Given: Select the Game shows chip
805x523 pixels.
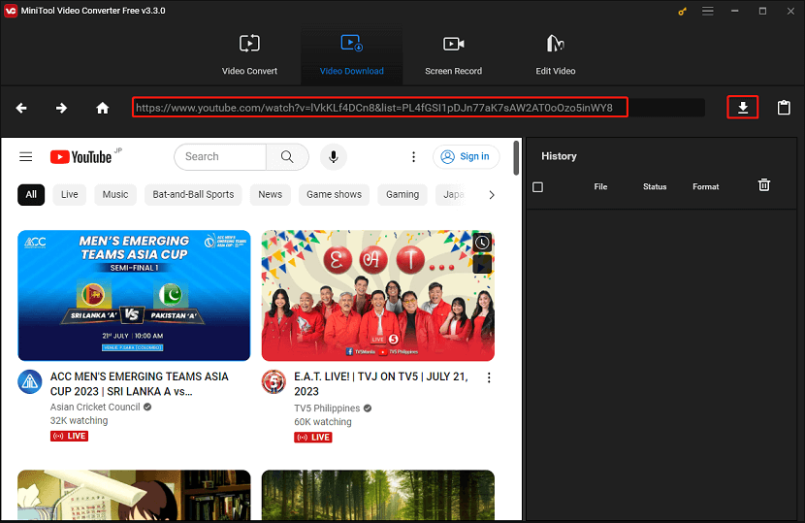Looking at the screenshot, I should tap(335, 195).
